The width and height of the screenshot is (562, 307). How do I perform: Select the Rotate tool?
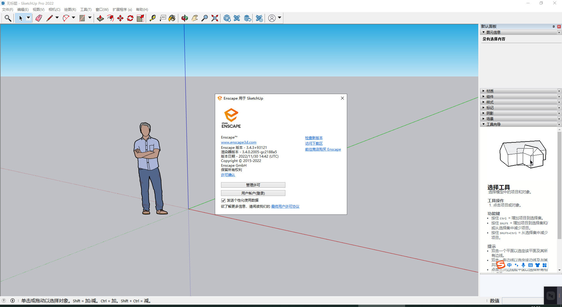pos(130,18)
